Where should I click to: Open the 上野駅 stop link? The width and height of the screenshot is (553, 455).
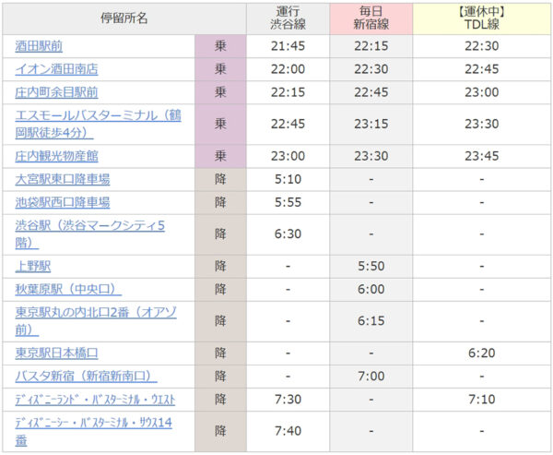pyautogui.click(x=32, y=266)
